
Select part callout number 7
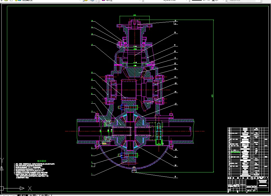click(92, 102)
